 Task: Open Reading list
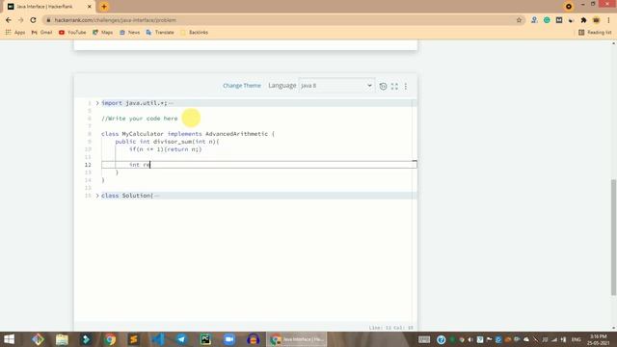595,32
